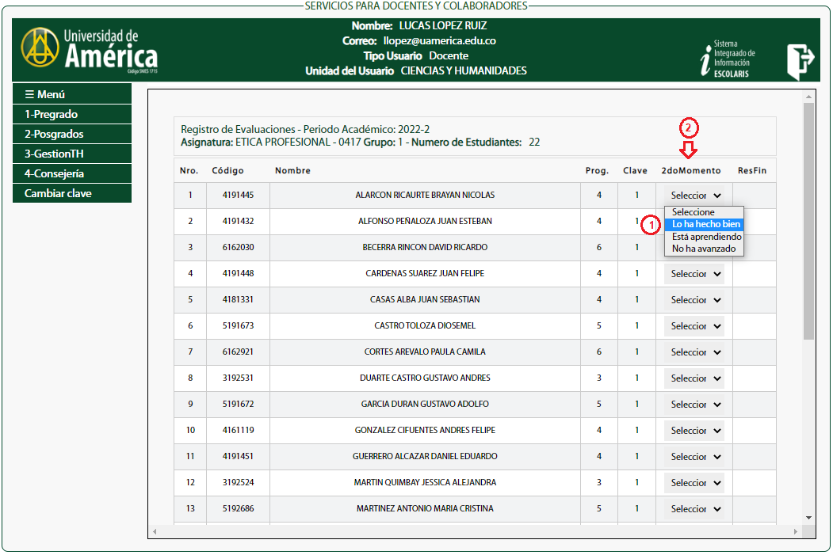The image size is (833, 555).
Task: Click student name ALFONSO PEÑALOZA JUAN ESTEBAN
Action: 425,221
